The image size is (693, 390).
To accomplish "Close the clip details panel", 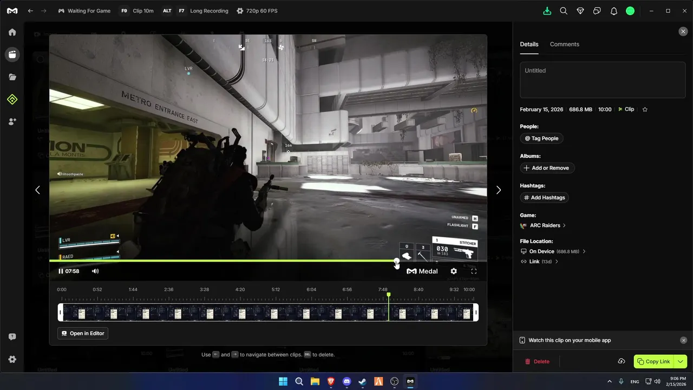I will coord(683,32).
